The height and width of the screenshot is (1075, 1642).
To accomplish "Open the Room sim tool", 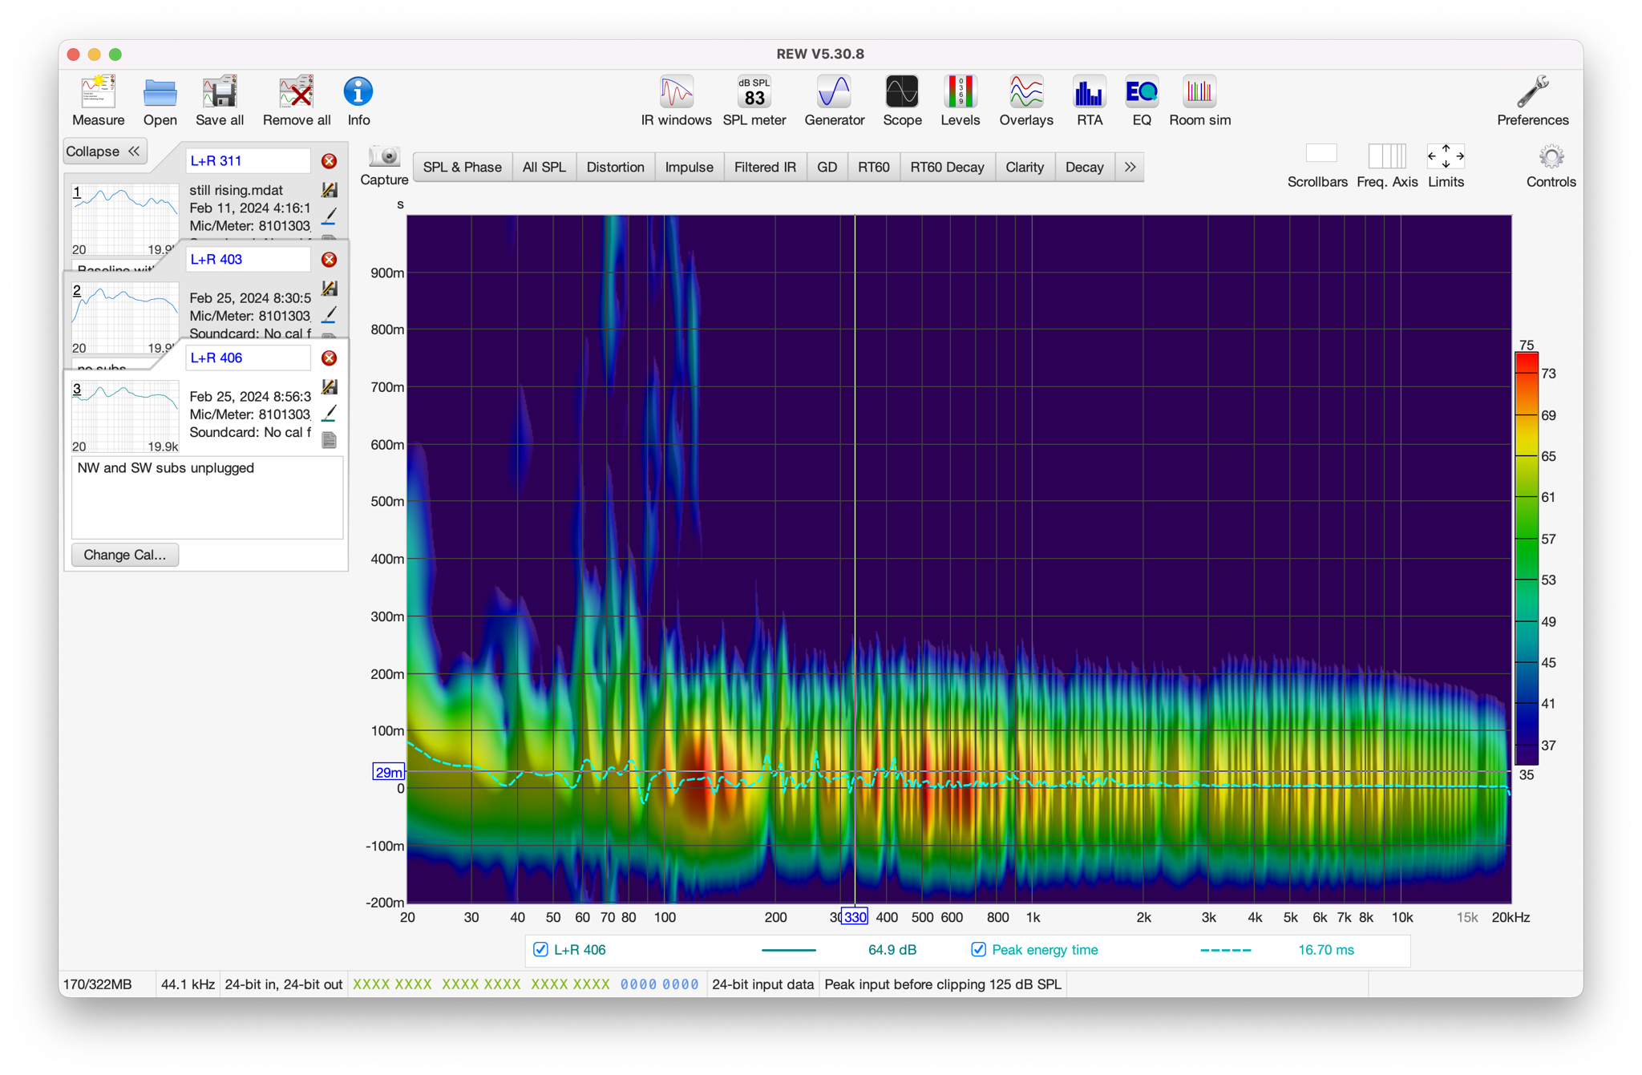I will tap(1199, 101).
